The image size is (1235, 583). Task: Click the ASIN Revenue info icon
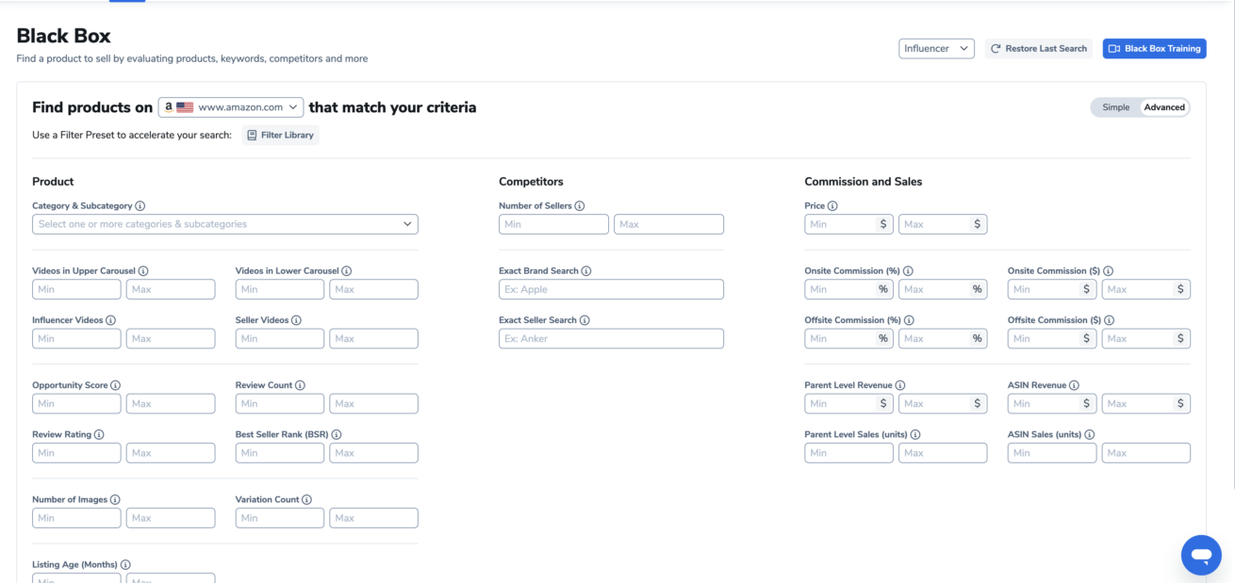click(1075, 385)
